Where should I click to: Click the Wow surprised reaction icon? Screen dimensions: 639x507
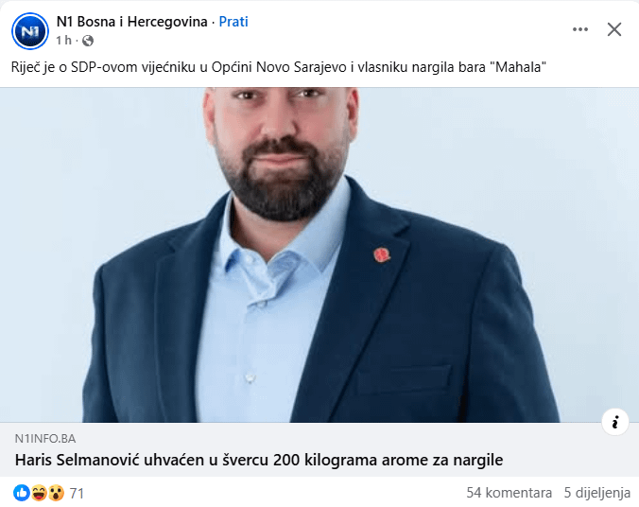pos(56,493)
